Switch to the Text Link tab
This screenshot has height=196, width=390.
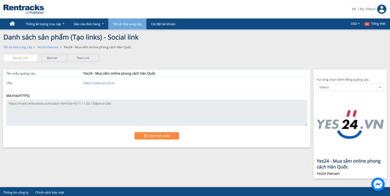pos(83,58)
